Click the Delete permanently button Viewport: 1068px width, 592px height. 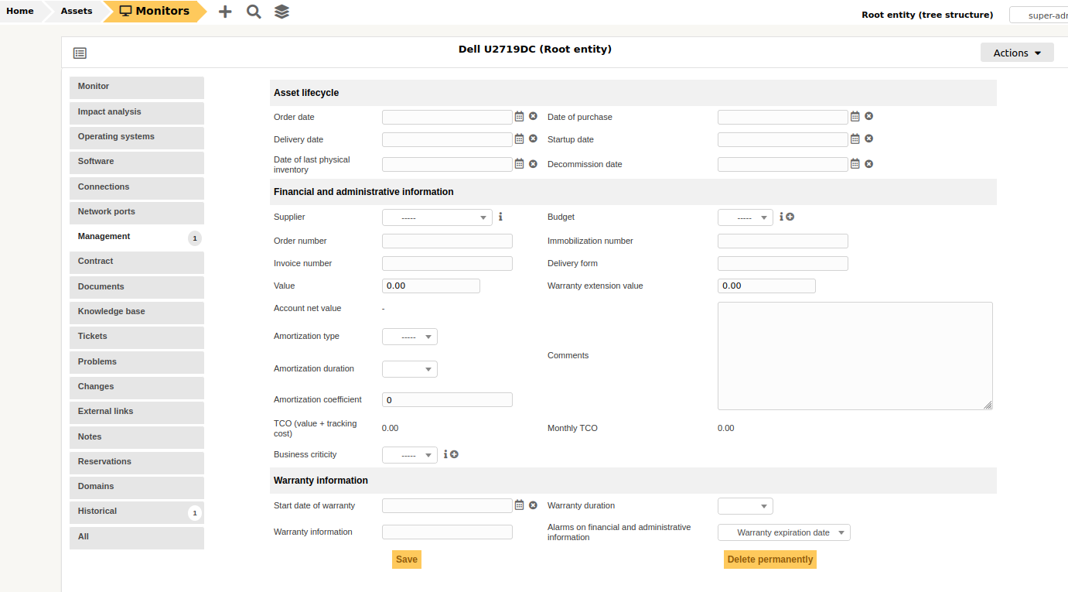coord(769,559)
